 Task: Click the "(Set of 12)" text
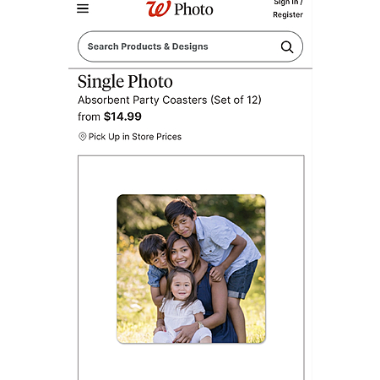236,100
